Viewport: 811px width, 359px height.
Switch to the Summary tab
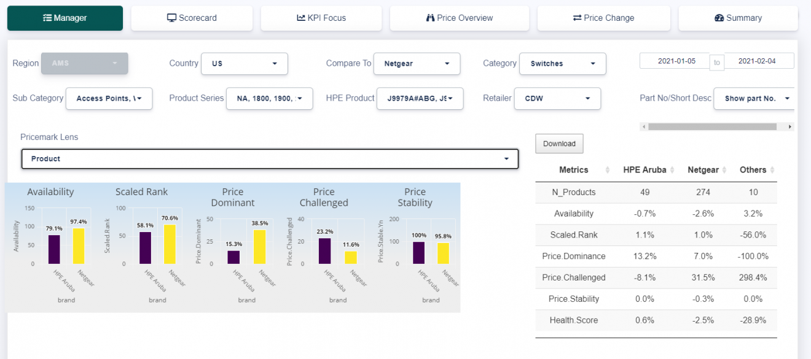(738, 18)
